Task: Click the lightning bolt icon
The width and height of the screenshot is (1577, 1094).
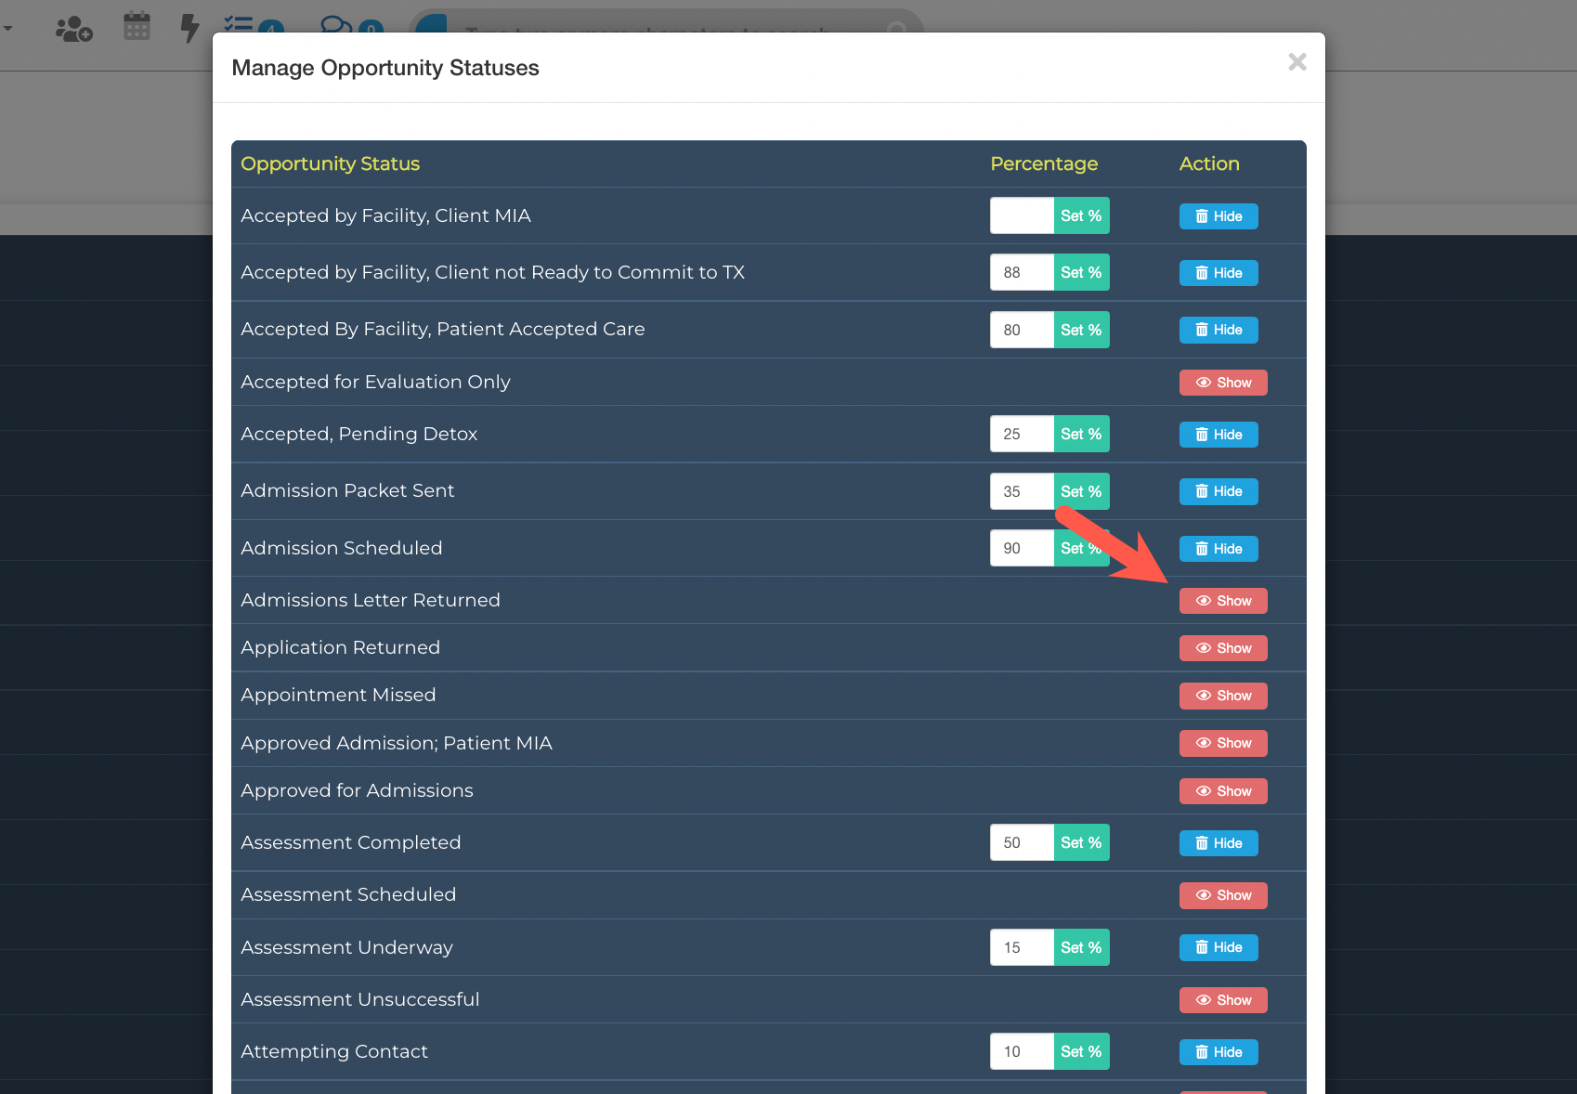Action: [x=189, y=28]
